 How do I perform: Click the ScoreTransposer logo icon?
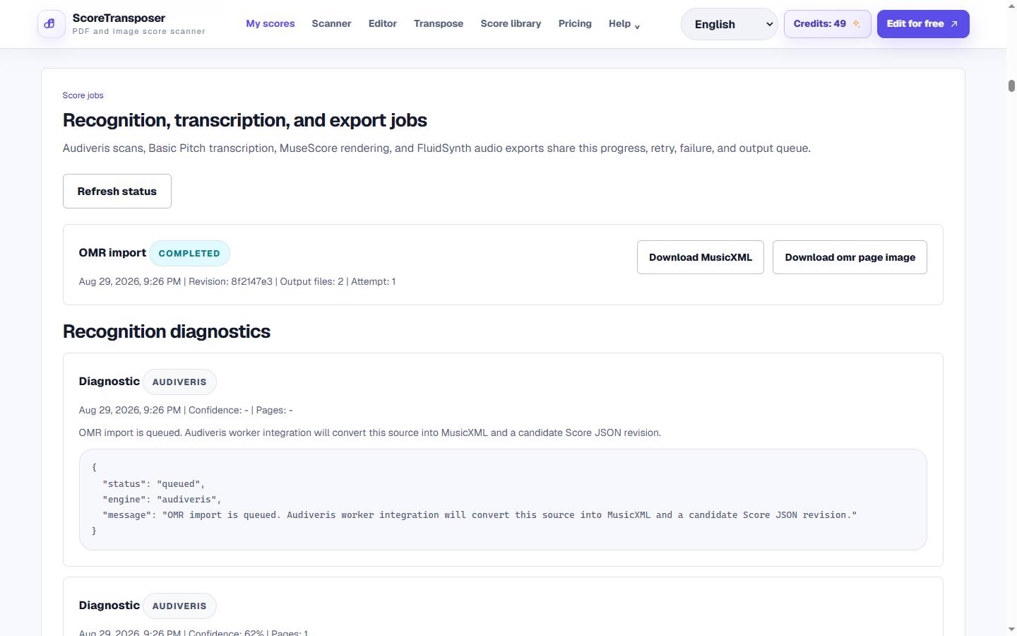pyautogui.click(x=51, y=24)
